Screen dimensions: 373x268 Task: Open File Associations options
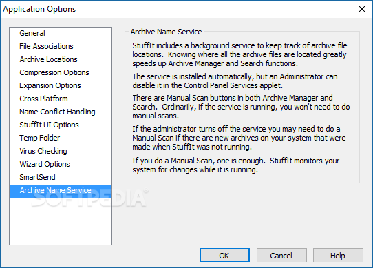[61, 46]
